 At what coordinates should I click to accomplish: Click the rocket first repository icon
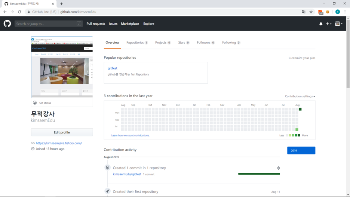(x=108, y=191)
